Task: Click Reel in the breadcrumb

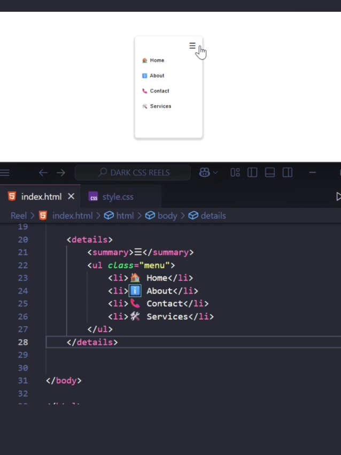Action: pyautogui.click(x=19, y=215)
